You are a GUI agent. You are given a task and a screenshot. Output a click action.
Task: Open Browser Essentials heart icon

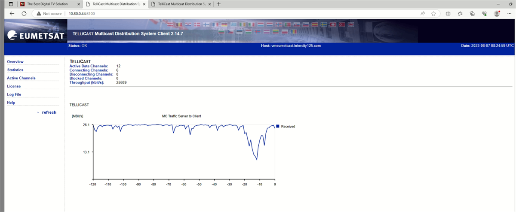pos(484,13)
